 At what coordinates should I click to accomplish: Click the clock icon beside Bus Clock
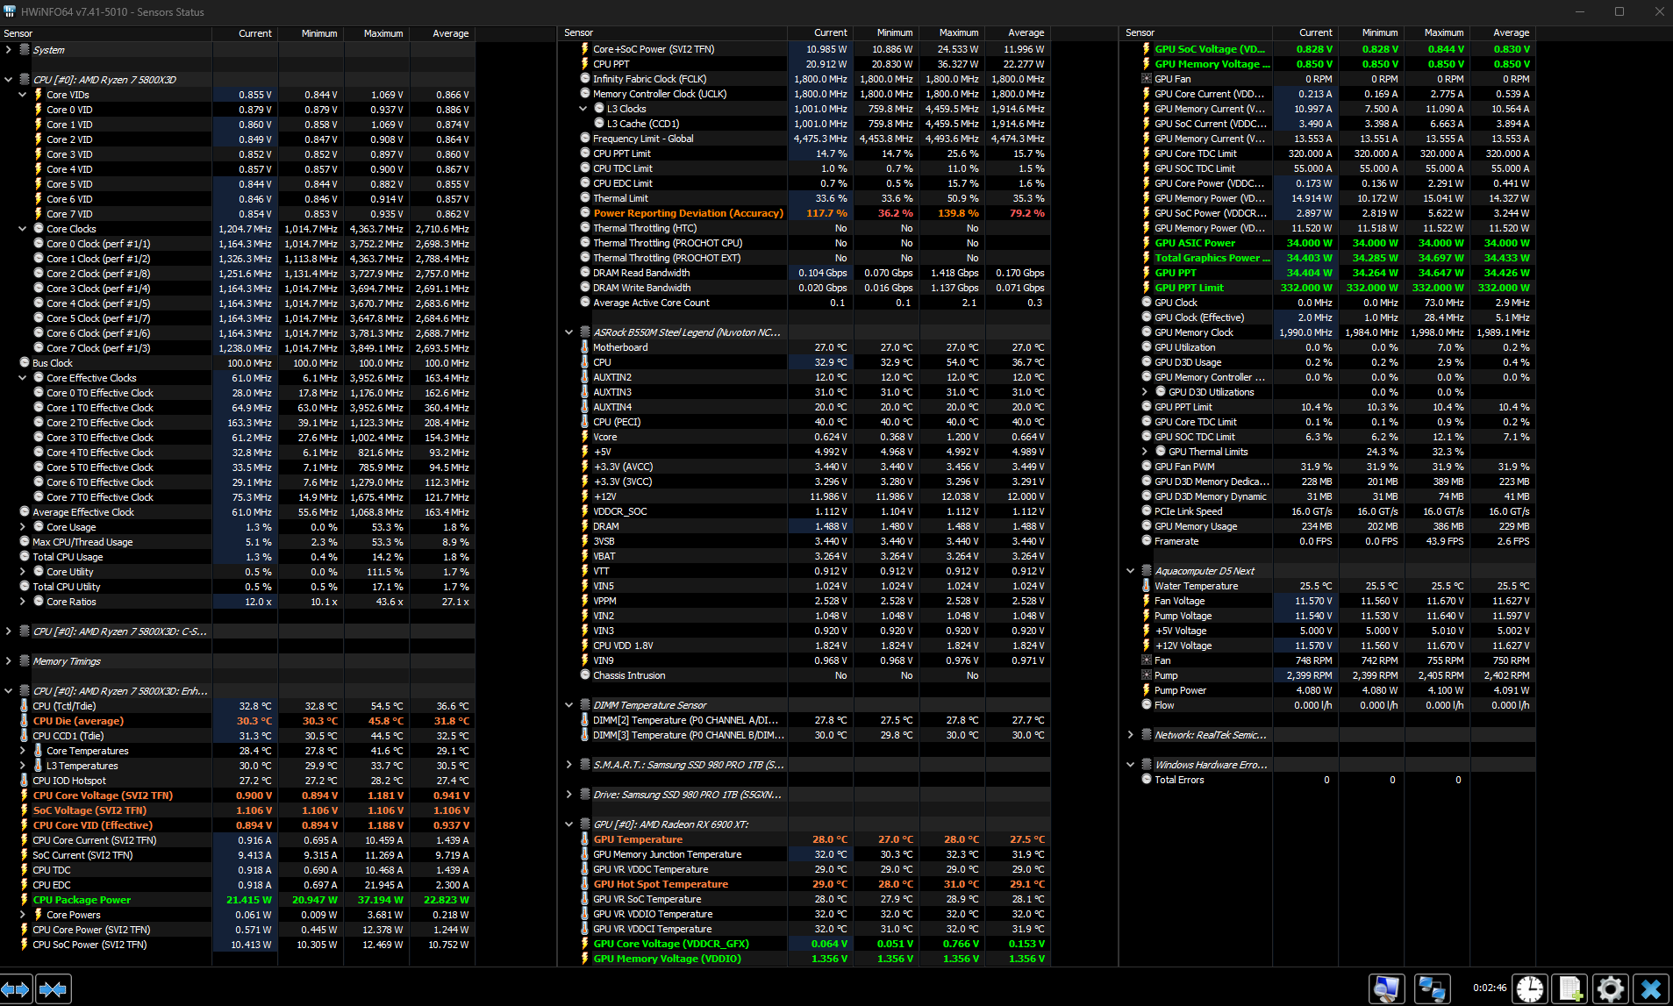25,363
